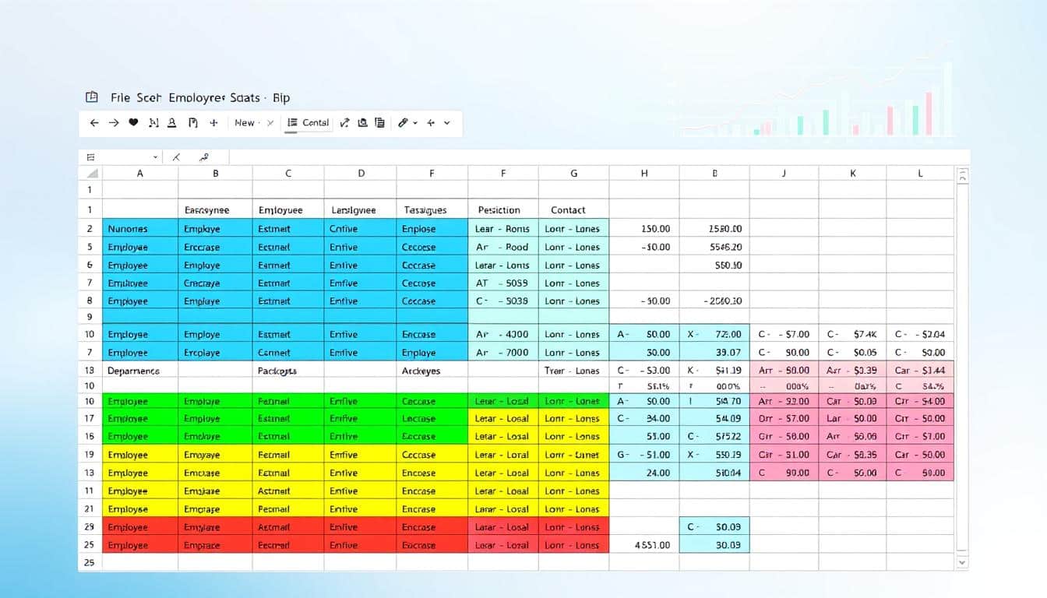The height and width of the screenshot is (598, 1047).
Task: Click the select-all corner triangle
Action: [91, 174]
